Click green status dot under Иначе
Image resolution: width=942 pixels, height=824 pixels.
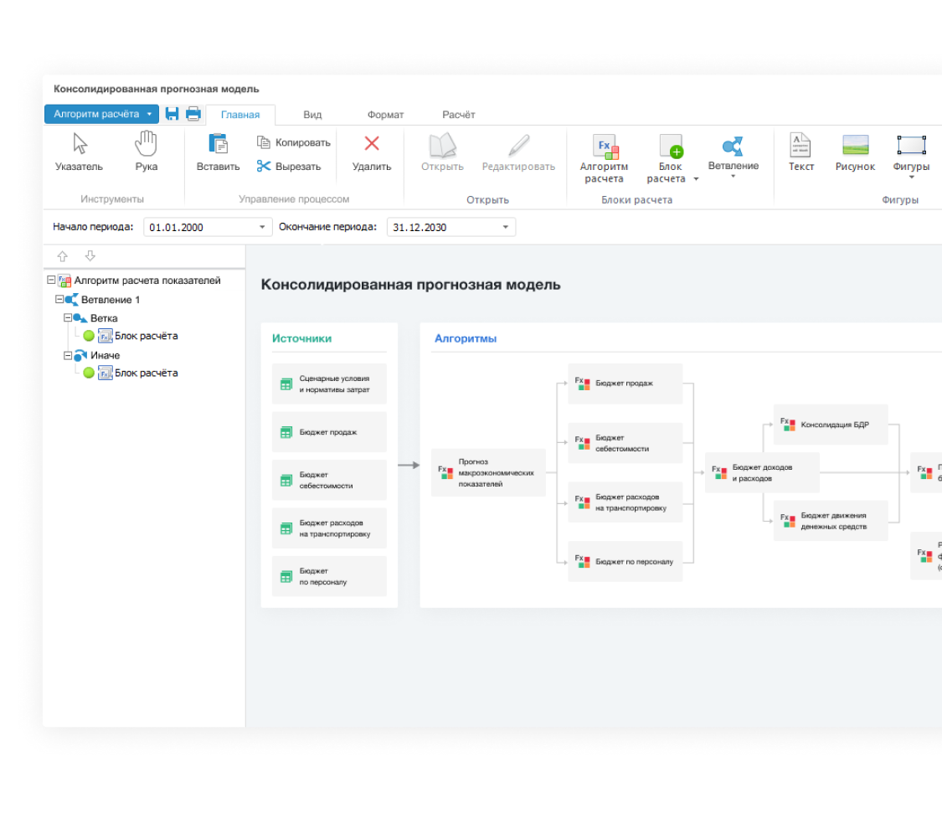point(89,373)
